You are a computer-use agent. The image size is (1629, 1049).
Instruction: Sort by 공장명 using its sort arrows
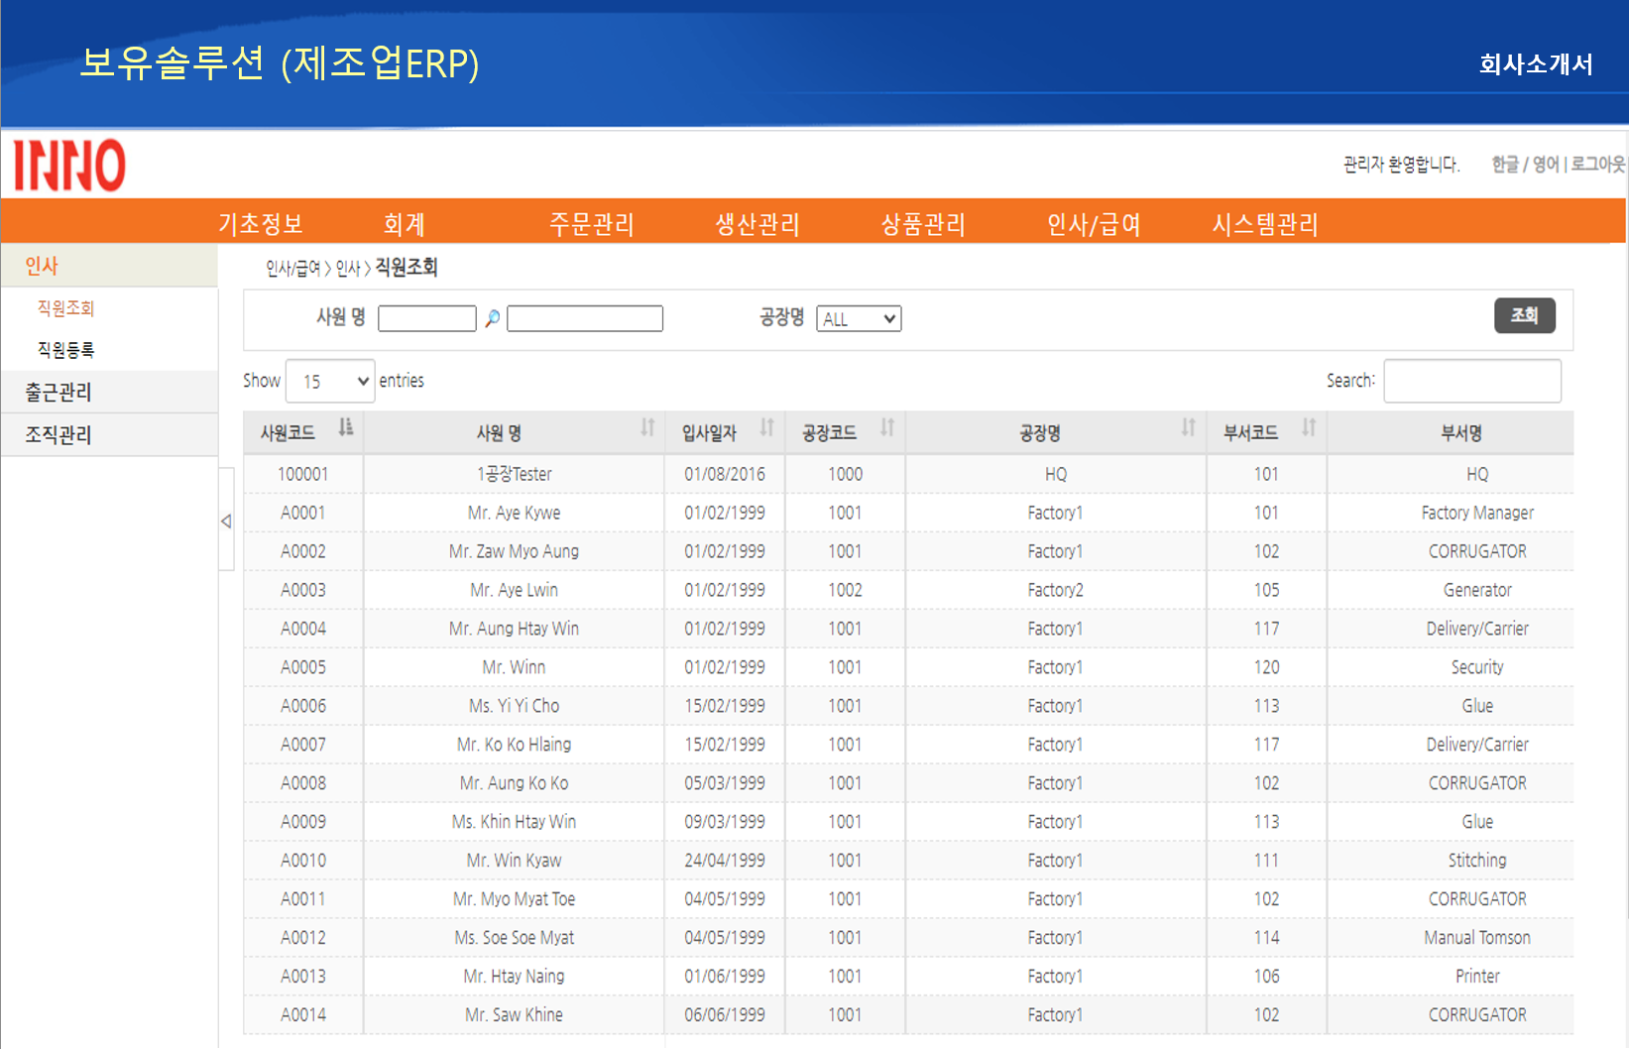tap(1188, 428)
